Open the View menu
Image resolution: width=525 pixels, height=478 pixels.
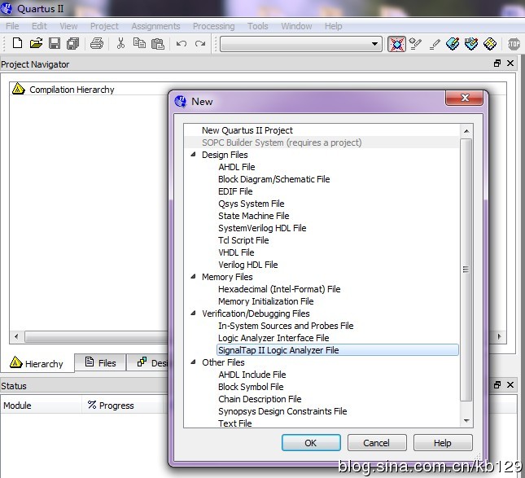pyautogui.click(x=68, y=26)
